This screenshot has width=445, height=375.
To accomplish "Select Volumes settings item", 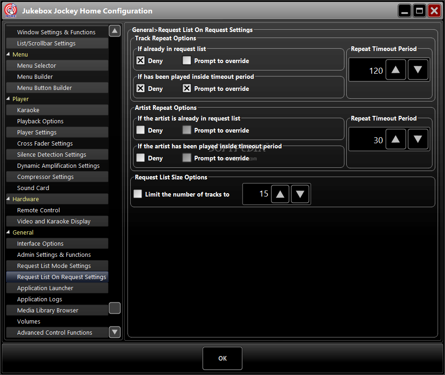I will pyautogui.click(x=57, y=321).
